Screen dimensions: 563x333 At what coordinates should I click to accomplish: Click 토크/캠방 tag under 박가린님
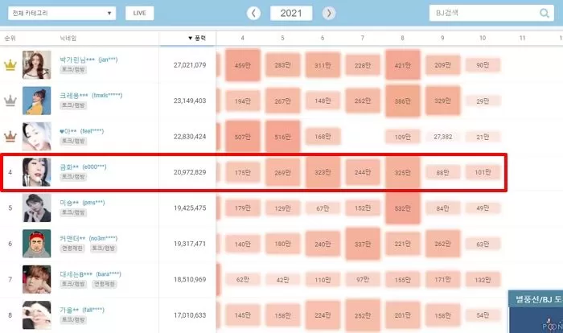73,70
